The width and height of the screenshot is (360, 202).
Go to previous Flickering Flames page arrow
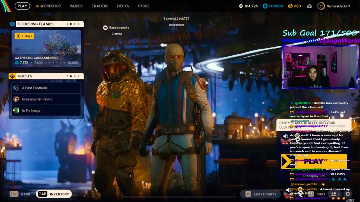click(x=67, y=24)
